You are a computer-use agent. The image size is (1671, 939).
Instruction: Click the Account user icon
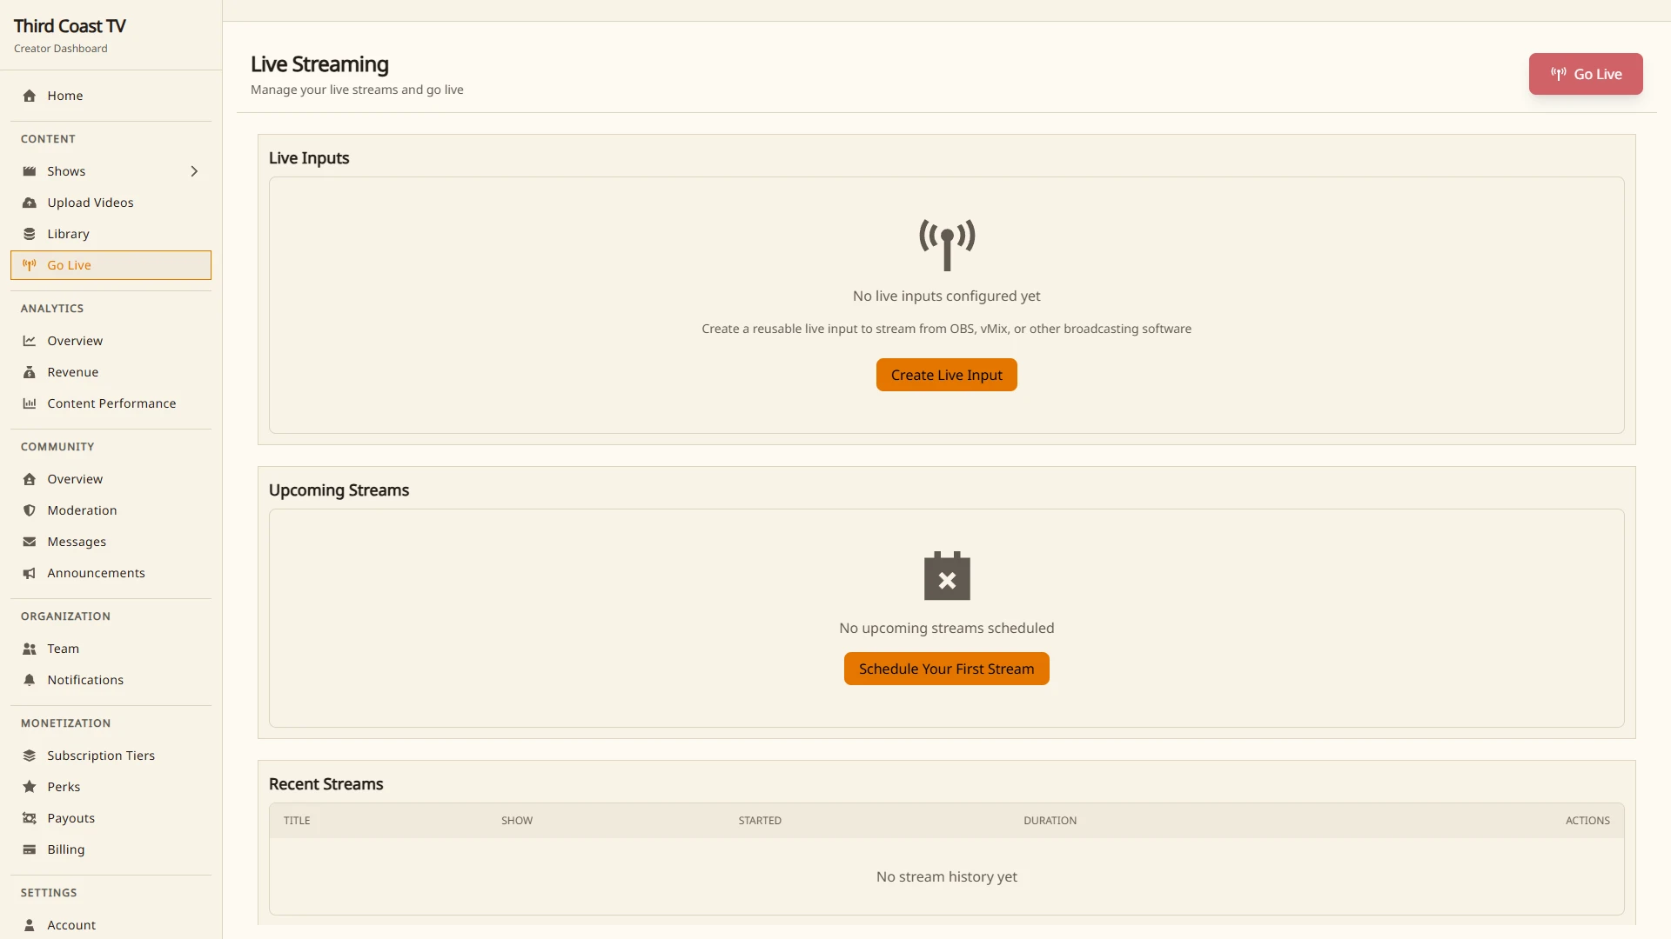(30, 925)
